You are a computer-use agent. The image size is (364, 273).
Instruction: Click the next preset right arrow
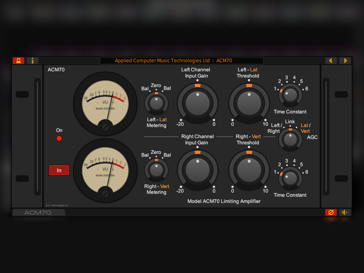345,61
